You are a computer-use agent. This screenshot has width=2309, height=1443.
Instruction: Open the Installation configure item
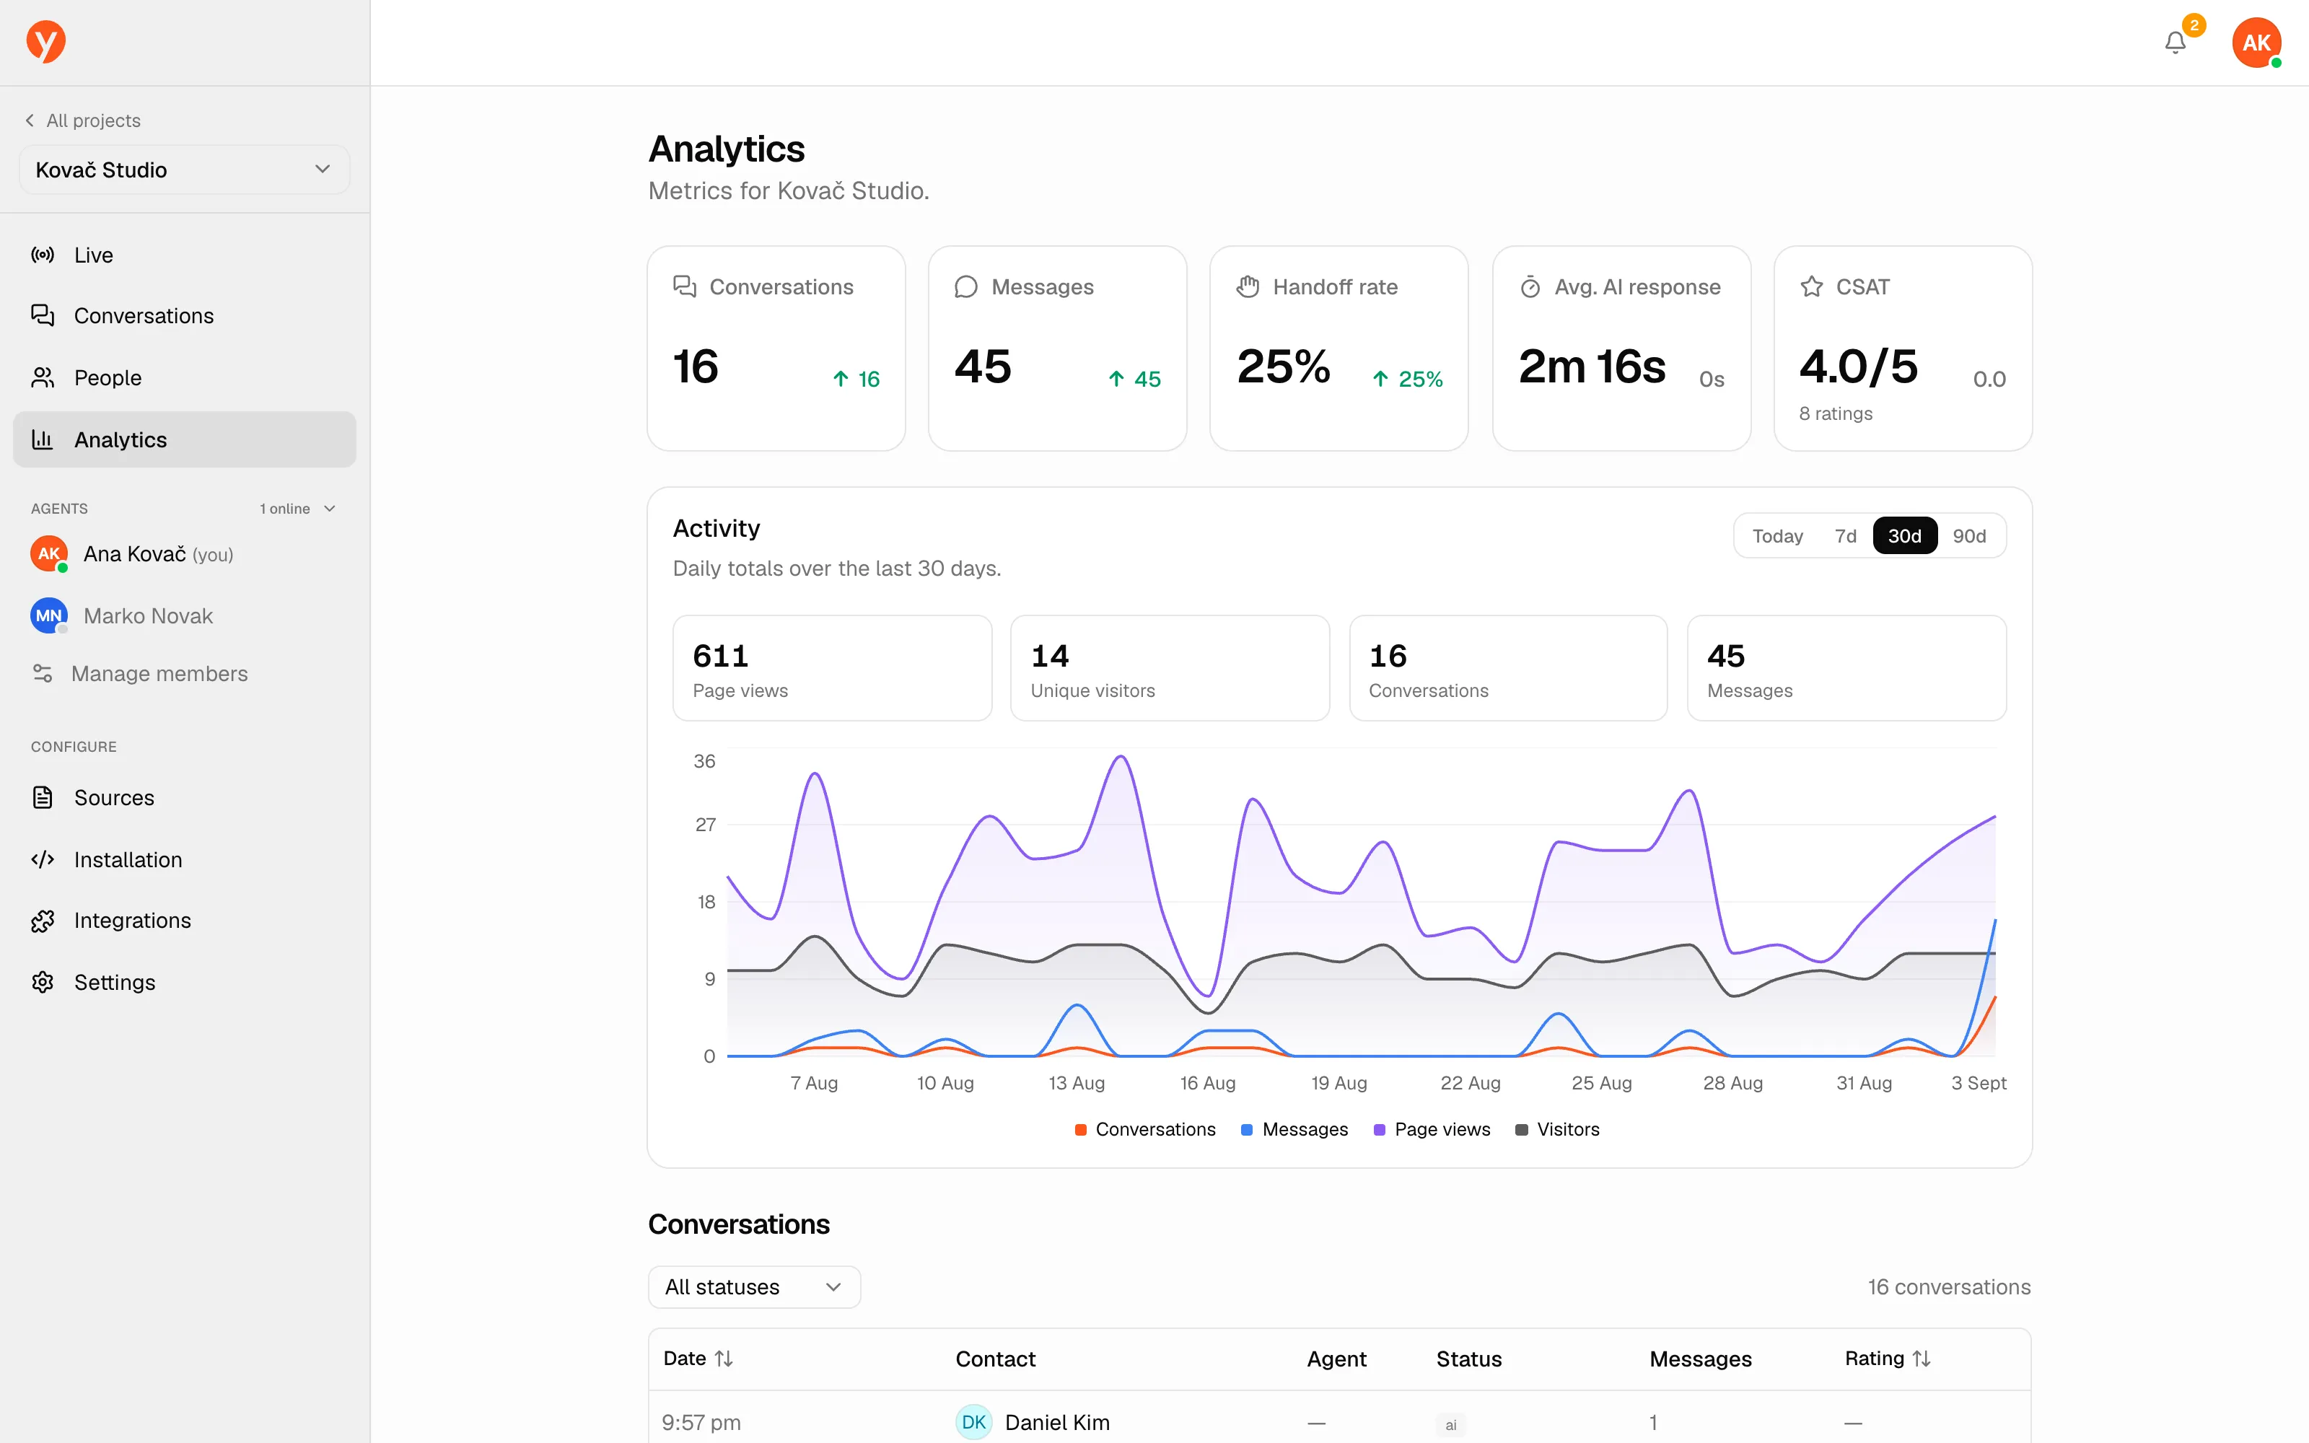184,859
